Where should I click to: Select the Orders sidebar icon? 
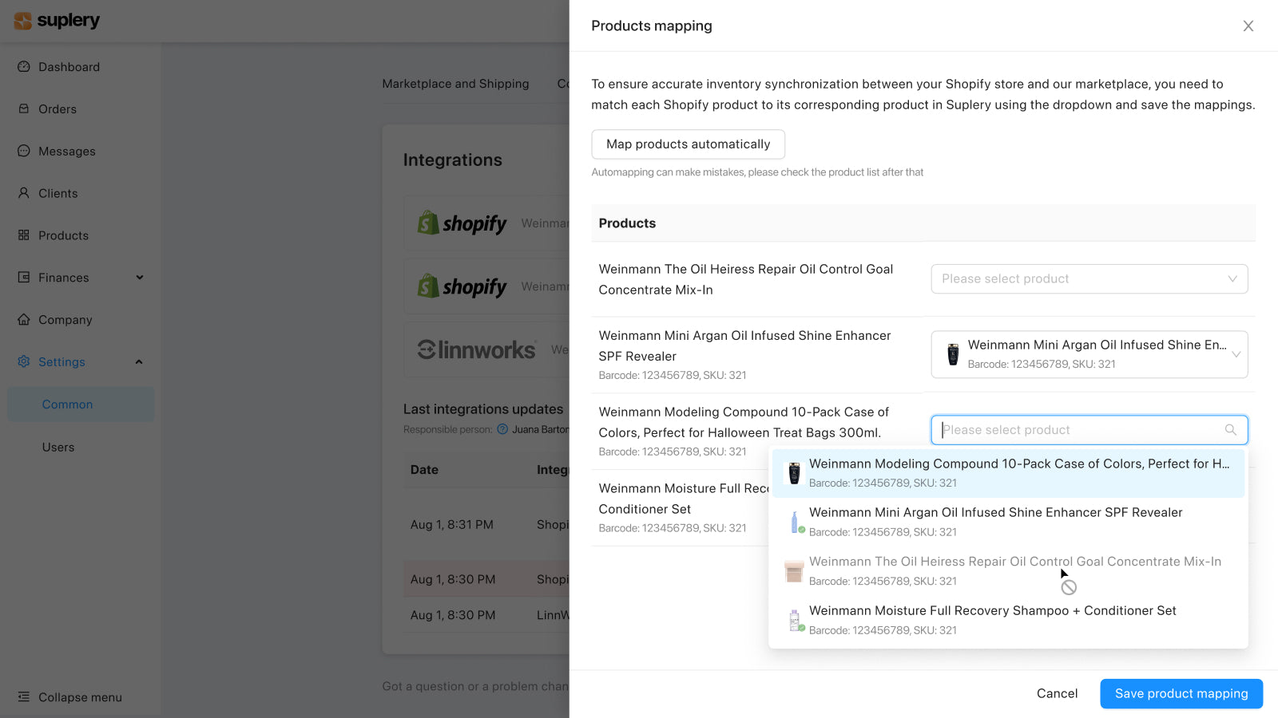(24, 108)
